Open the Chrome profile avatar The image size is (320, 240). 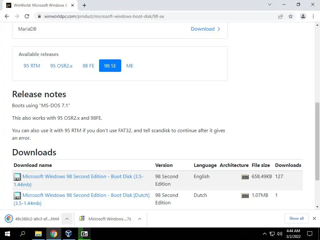(x=303, y=16)
